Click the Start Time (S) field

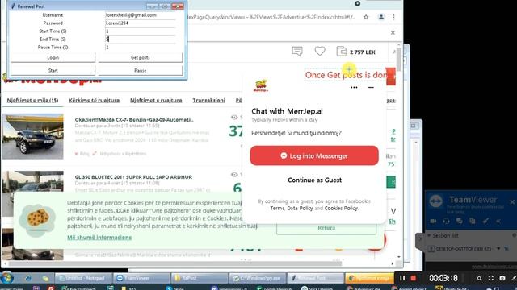tap(140, 31)
